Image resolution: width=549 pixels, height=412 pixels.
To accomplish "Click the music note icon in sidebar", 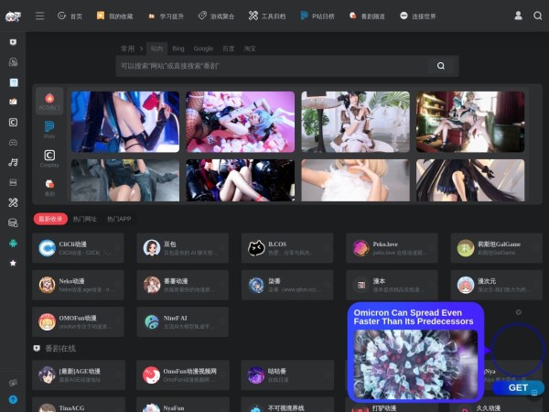I will [13, 162].
